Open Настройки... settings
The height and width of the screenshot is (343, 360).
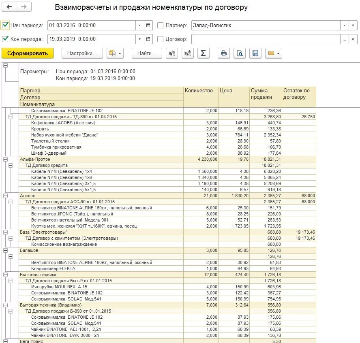click(x=82, y=53)
